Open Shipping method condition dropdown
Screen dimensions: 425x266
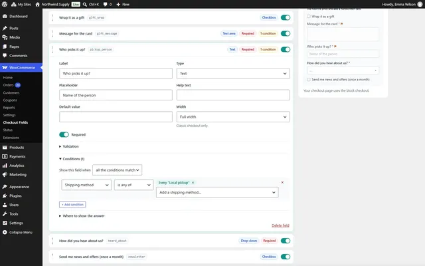click(x=86, y=185)
